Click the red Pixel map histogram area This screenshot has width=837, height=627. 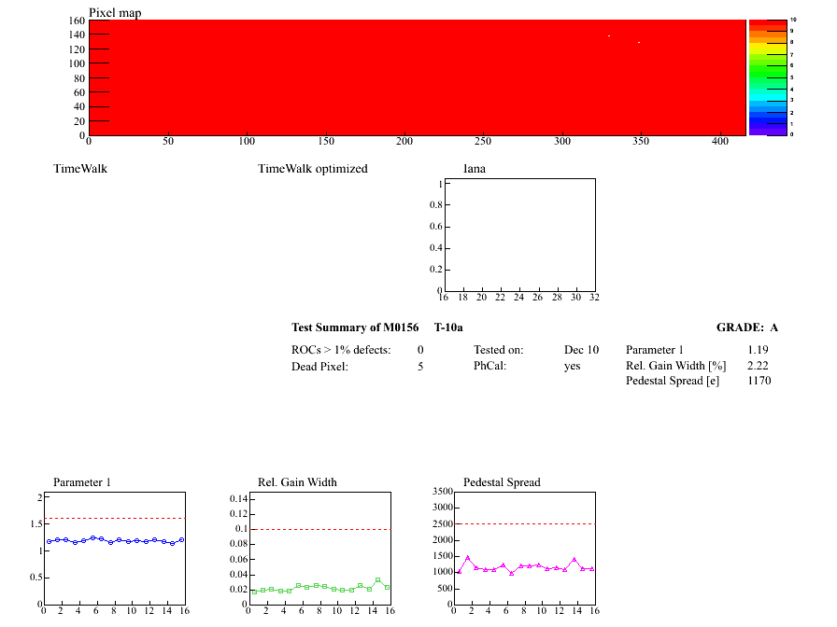(x=417, y=77)
